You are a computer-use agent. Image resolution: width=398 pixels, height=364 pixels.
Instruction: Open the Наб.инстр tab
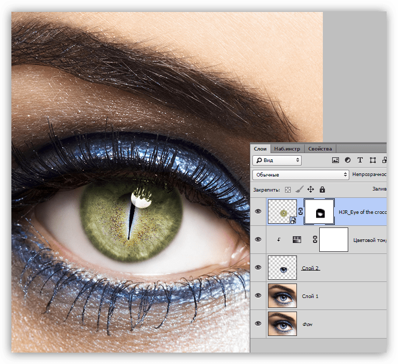(287, 149)
